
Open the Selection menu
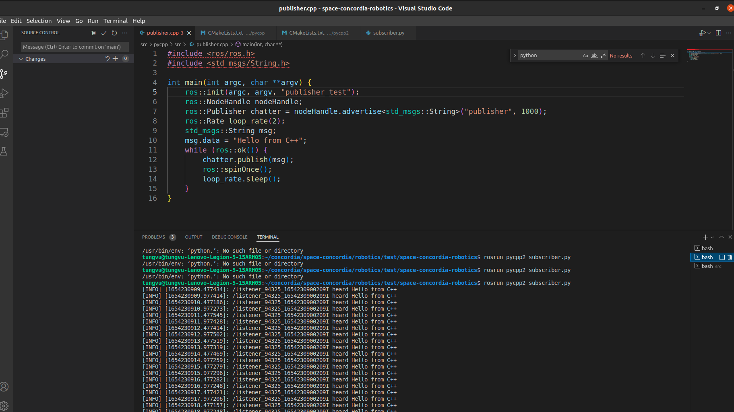click(39, 21)
